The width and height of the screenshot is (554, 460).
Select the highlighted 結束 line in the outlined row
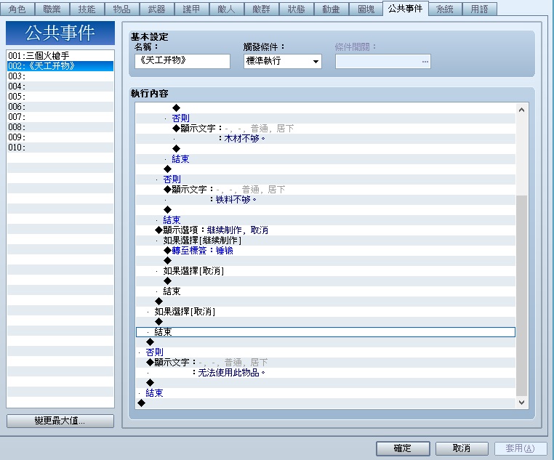(326, 332)
